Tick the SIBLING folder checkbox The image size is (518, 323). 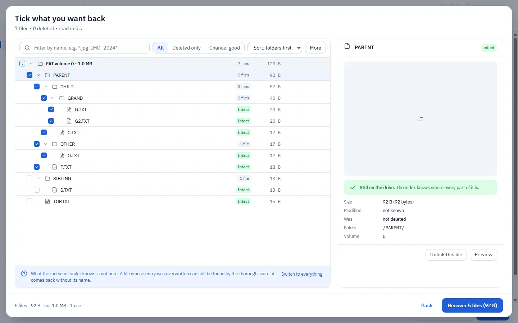pyautogui.click(x=29, y=178)
